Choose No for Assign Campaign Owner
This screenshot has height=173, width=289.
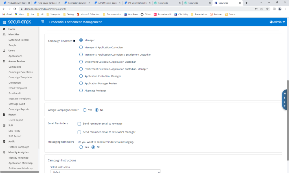97,110
